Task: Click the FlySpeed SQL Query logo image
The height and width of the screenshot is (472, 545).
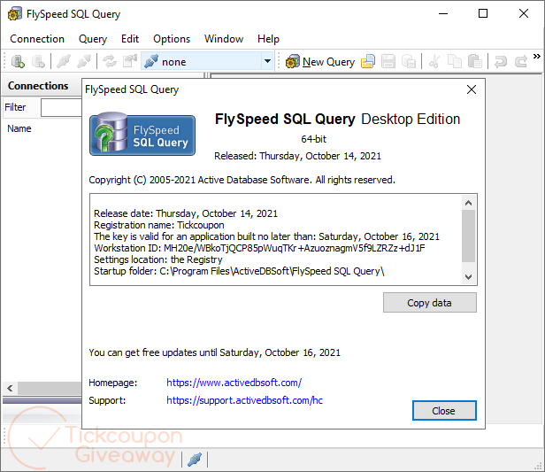Action: tap(142, 134)
